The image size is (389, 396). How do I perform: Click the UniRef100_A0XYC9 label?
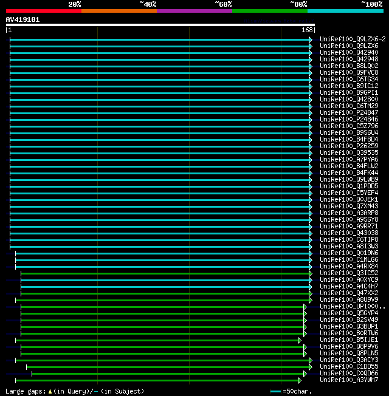pyautogui.click(x=349, y=280)
